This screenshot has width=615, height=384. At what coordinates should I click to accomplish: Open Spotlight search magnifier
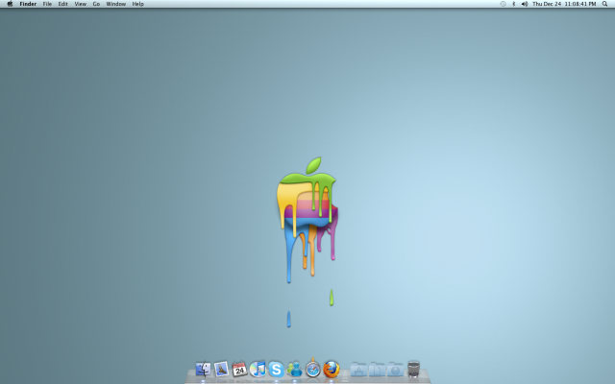click(604, 4)
